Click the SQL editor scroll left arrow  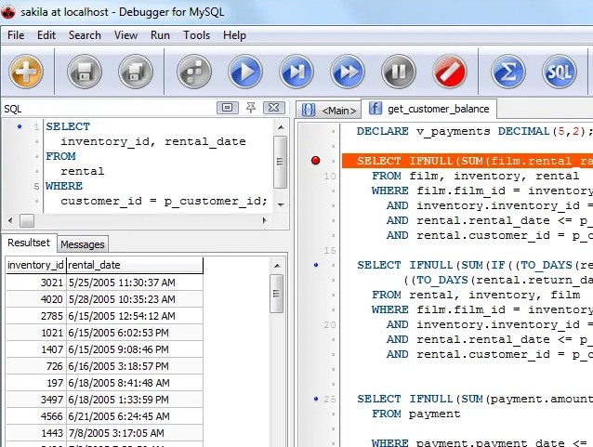coord(10,220)
